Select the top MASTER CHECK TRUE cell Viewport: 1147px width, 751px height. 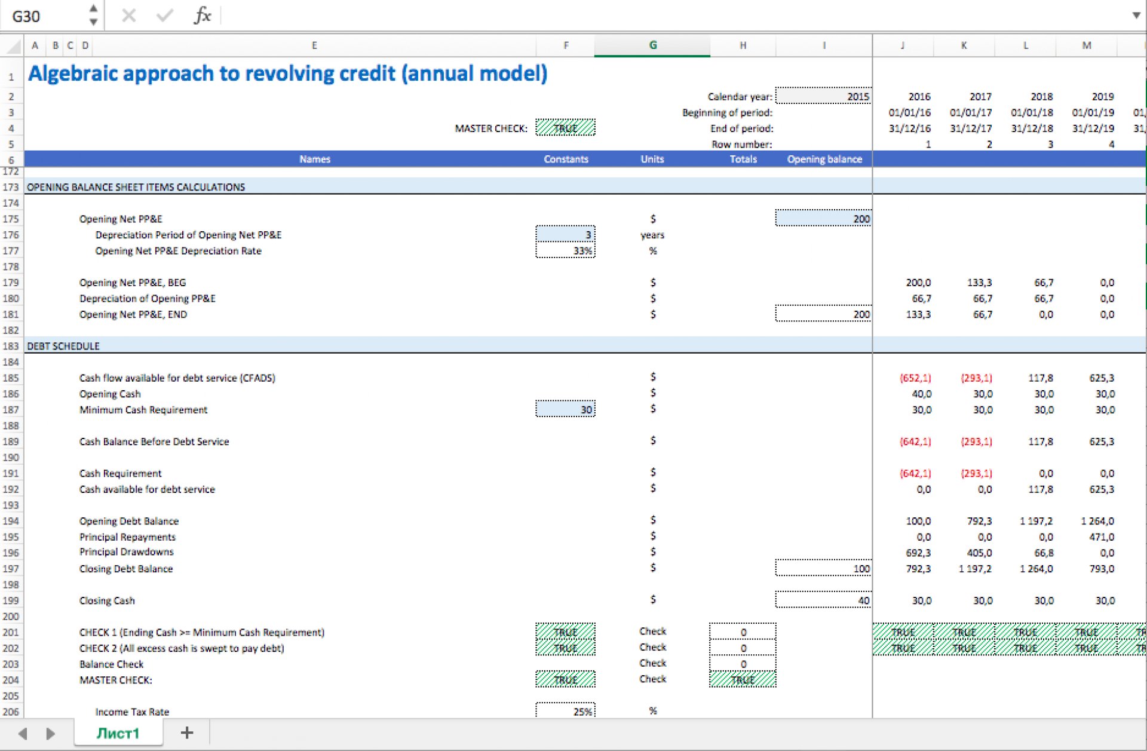click(565, 128)
